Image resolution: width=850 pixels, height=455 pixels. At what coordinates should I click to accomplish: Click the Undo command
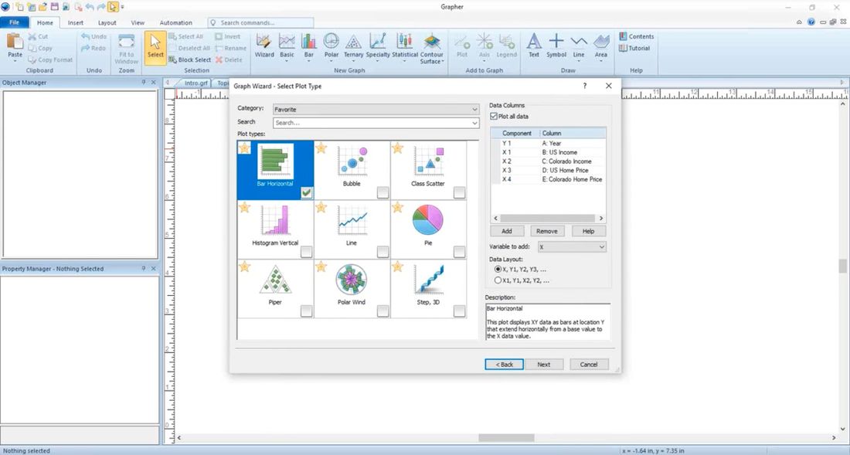tap(93, 36)
